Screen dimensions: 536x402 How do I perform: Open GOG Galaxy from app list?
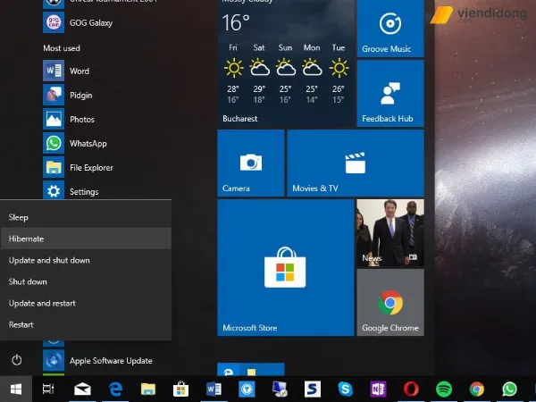tap(78, 22)
